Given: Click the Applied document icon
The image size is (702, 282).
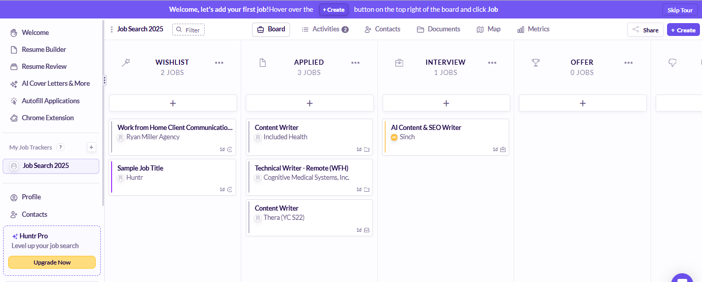Looking at the screenshot, I should point(263,63).
